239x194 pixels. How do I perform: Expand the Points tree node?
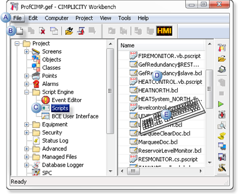pyautogui.click(x=26, y=76)
